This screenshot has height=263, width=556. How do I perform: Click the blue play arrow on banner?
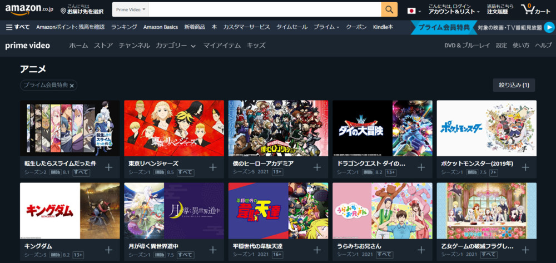(x=549, y=27)
